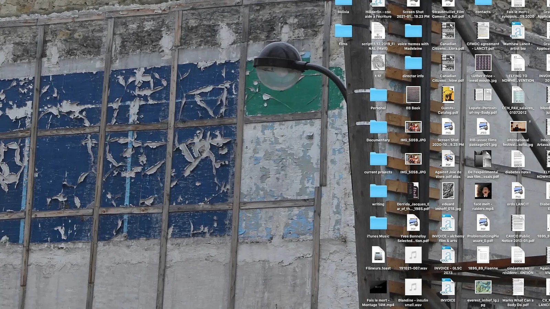550x309 pixels.
Task: Click the CCN_PAV_salaires spreadsheet file
Action: click(x=518, y=95)
